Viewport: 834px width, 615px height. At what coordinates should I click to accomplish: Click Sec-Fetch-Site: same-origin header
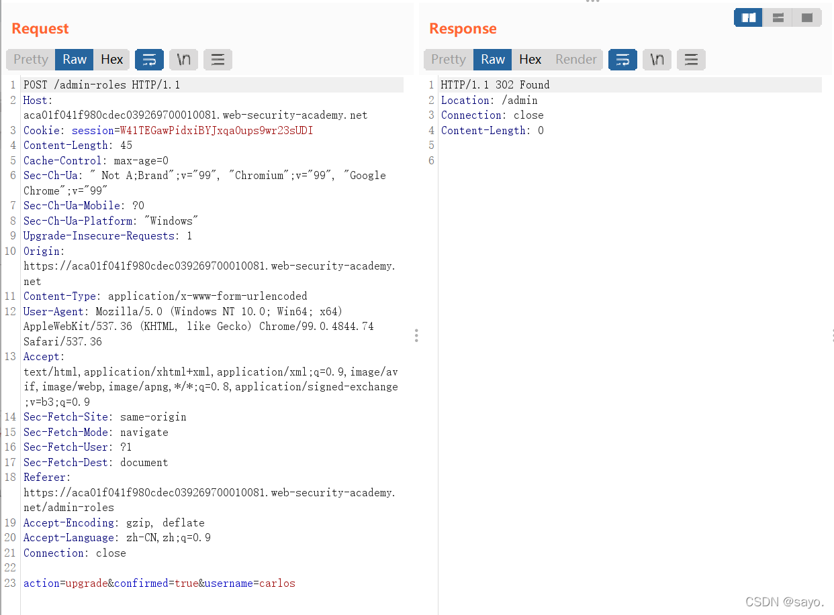coord(105,417)
